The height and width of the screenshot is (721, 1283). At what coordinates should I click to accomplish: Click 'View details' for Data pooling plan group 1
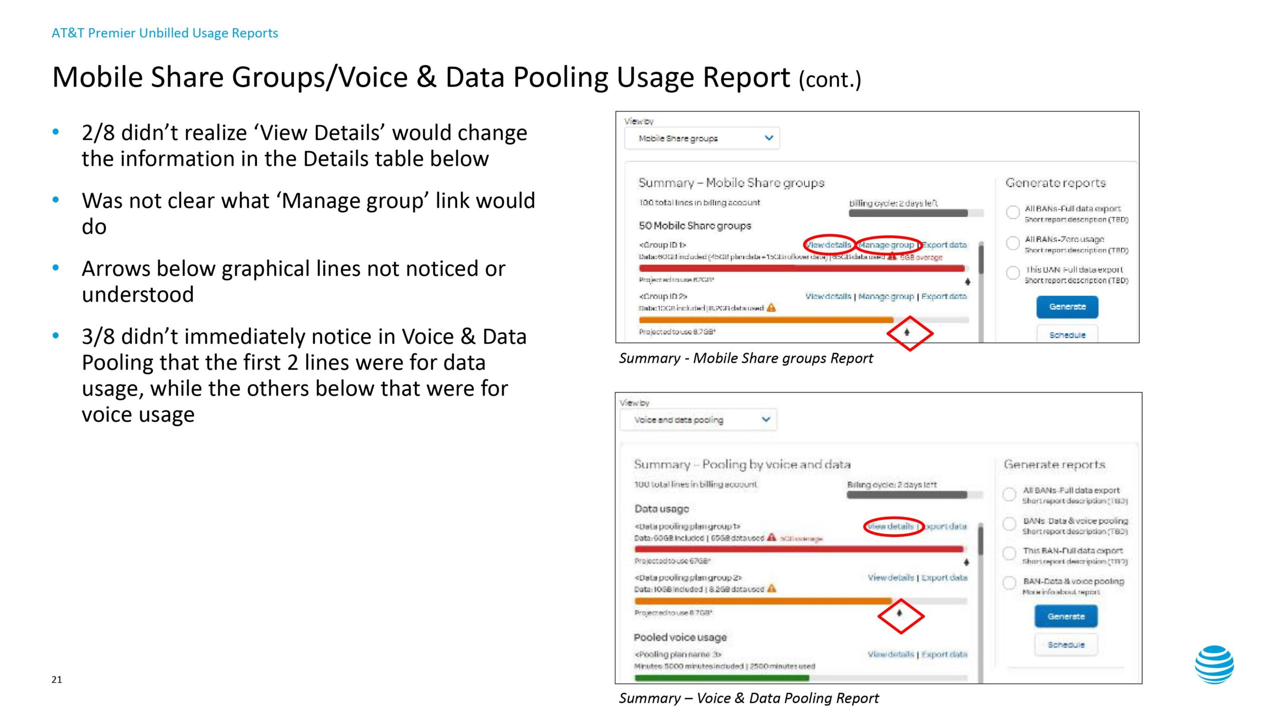pyautogui.click(x=891, y=526)
